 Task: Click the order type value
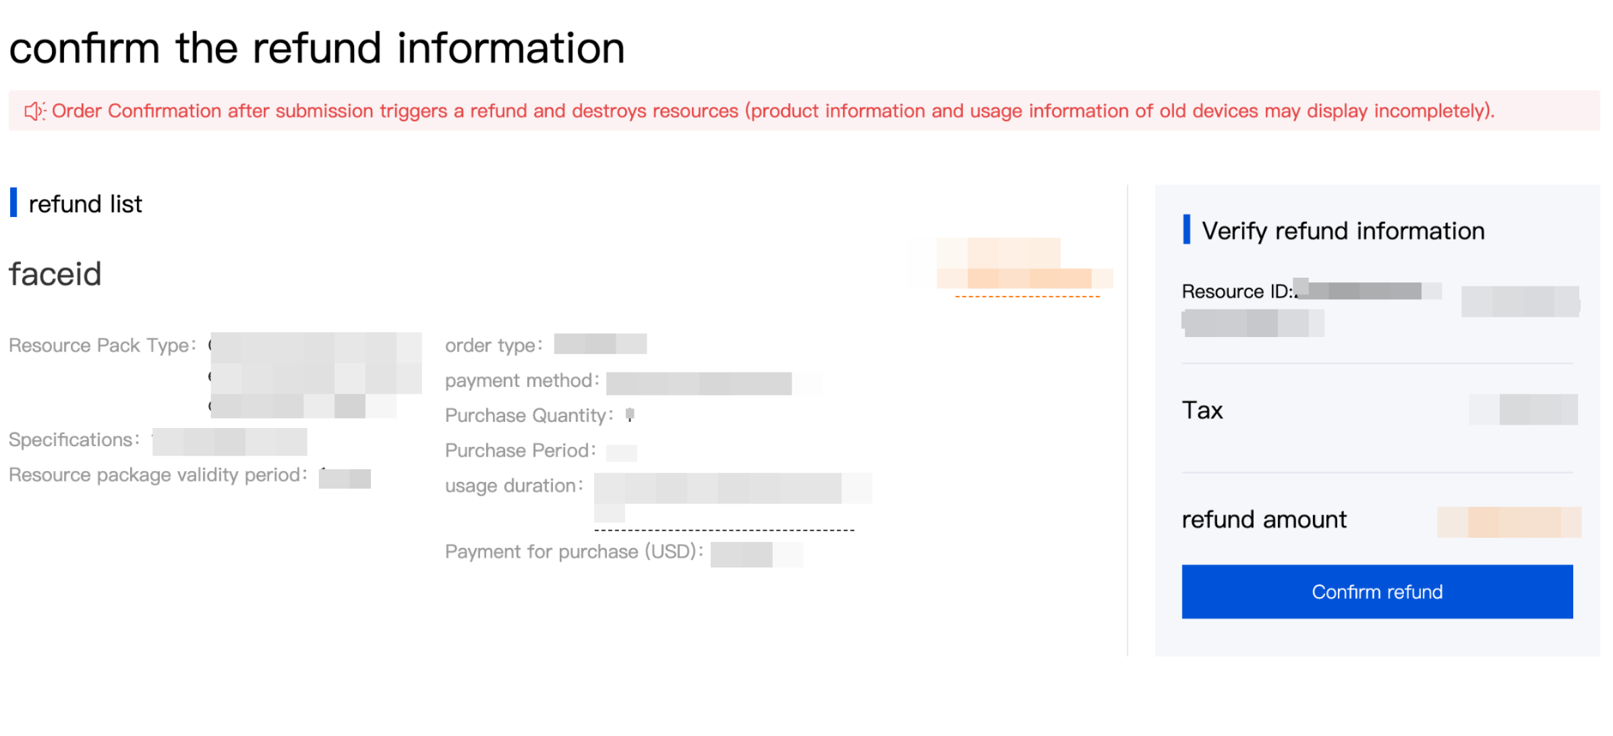tap(600, 344)
